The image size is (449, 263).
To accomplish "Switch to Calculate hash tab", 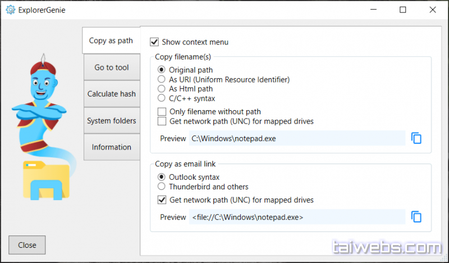I will coord(111,94).
